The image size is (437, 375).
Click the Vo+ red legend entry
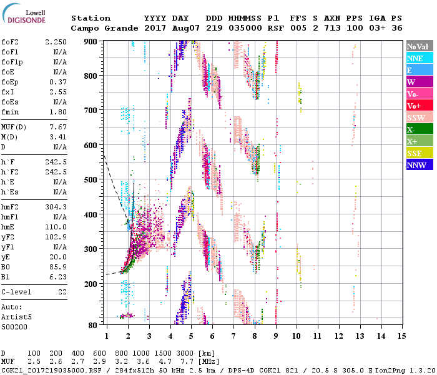pos(418,106)
